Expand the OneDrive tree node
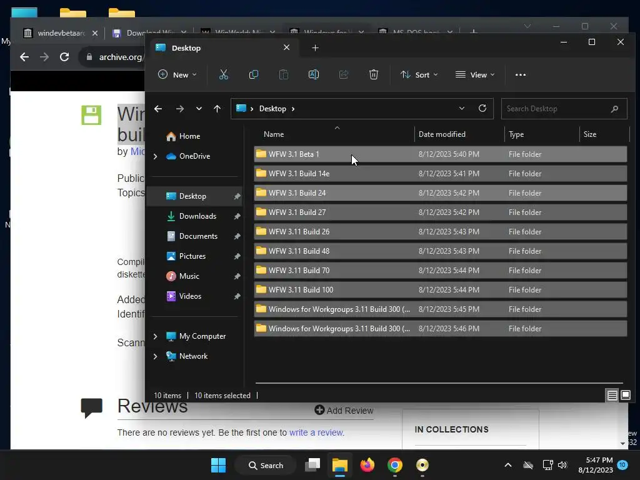The height and width of the screenshot is (480, 640). [x=155, y=156]
